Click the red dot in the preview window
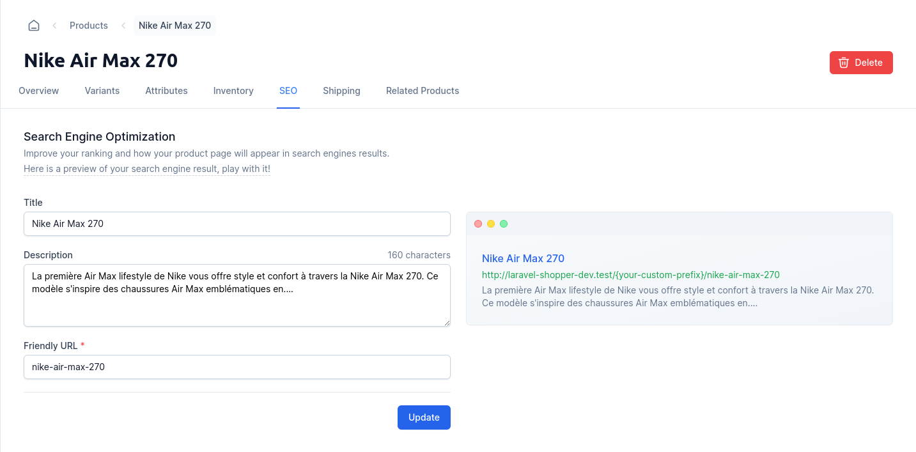Viewport: 916px width, 452px height. [478, 224]
